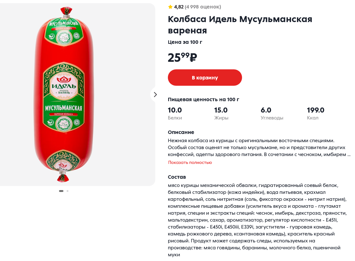Click the 4,82 rating score
Screen dimensions: 355x261
[x=179, y=7]
